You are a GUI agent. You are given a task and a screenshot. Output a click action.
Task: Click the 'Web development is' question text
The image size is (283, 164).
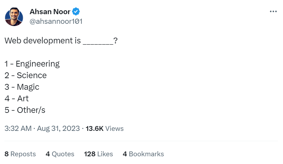(42, 41)
